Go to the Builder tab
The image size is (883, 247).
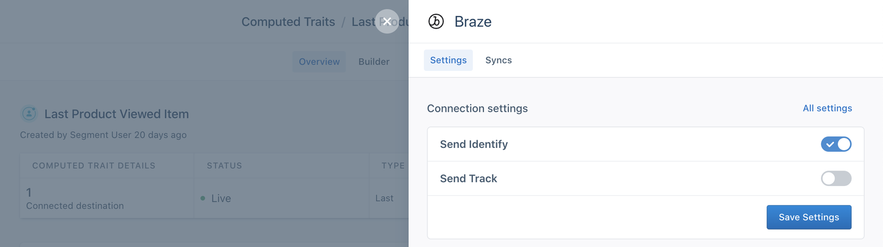[374, 62]
